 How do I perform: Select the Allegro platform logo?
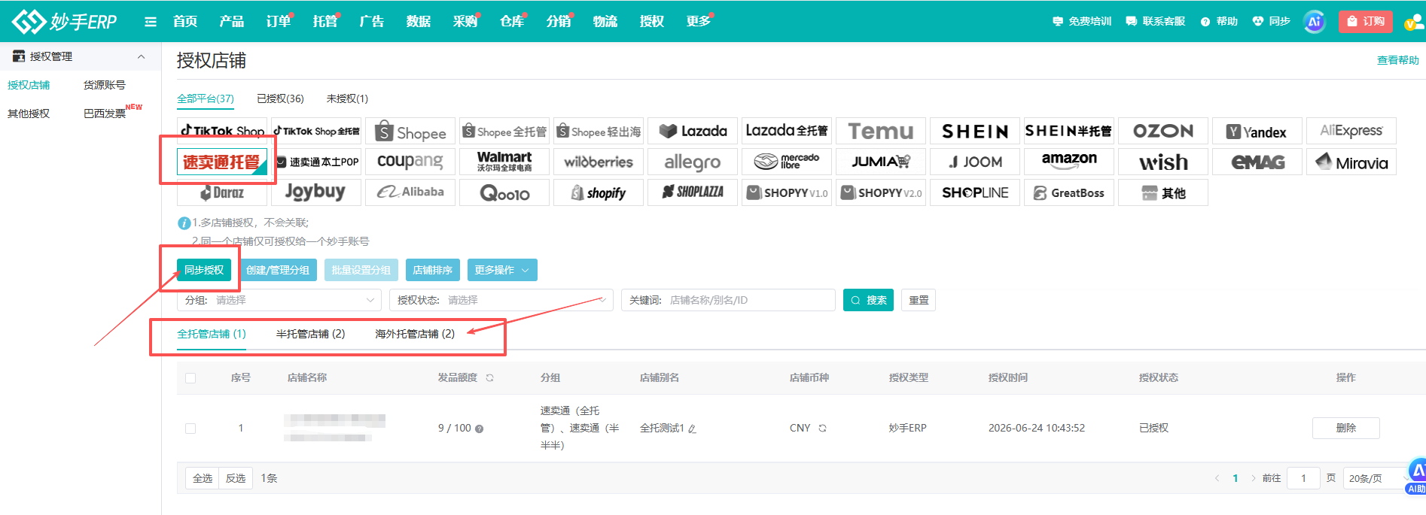[693, 162]
